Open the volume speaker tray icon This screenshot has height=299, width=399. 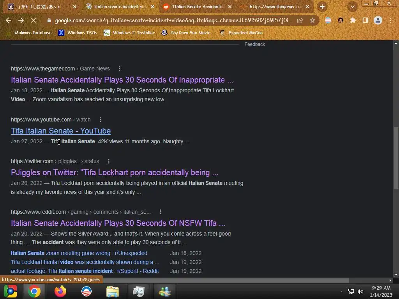360,292
